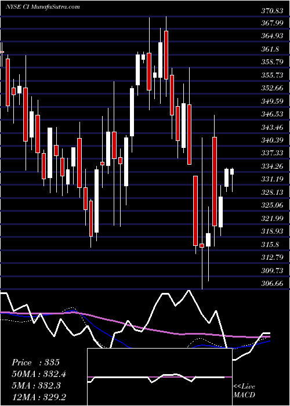Click the 343.46 price axis label

(272, 127)
